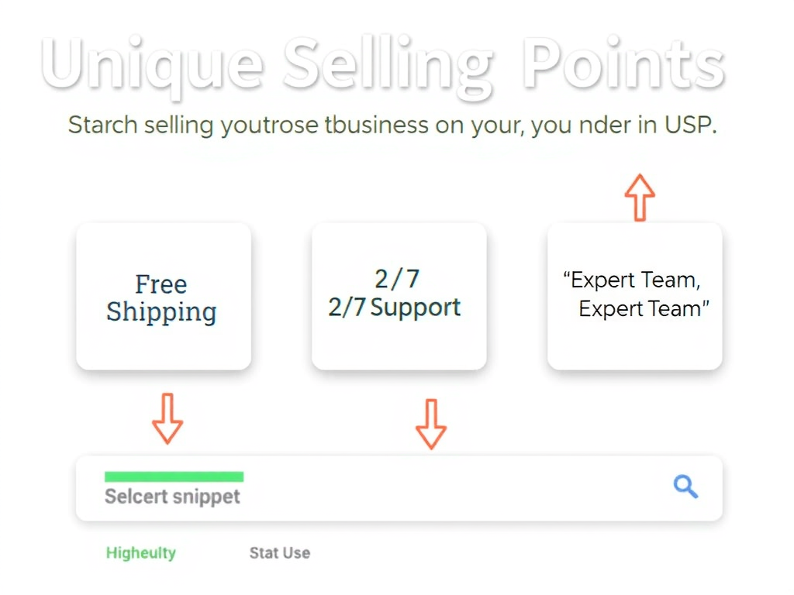Switch to the Stat Use tab

click(279, 553)
